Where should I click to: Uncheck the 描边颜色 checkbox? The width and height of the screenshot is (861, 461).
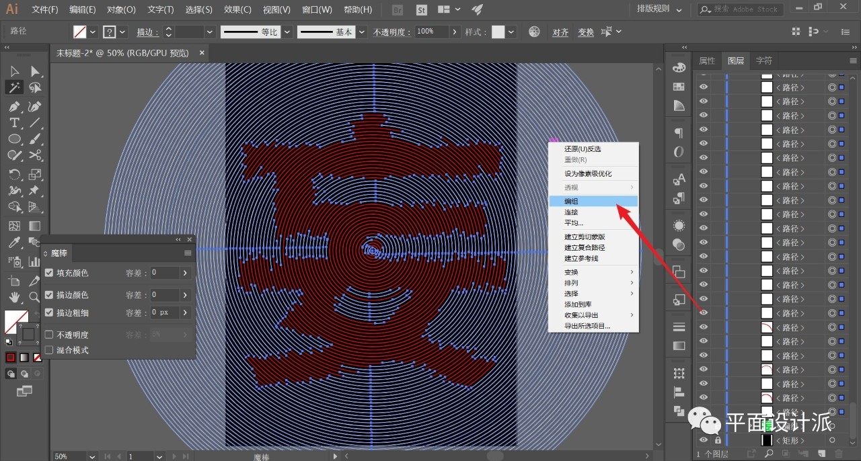coord(49,295)
